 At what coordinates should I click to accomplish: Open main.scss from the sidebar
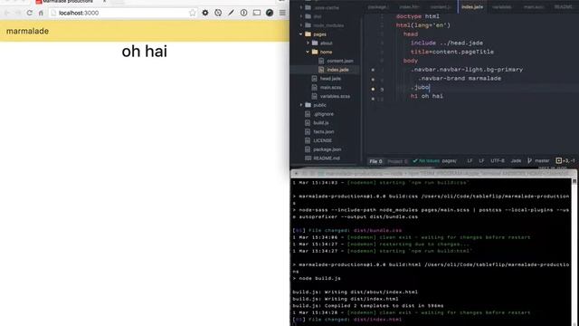tap(330, 88)
